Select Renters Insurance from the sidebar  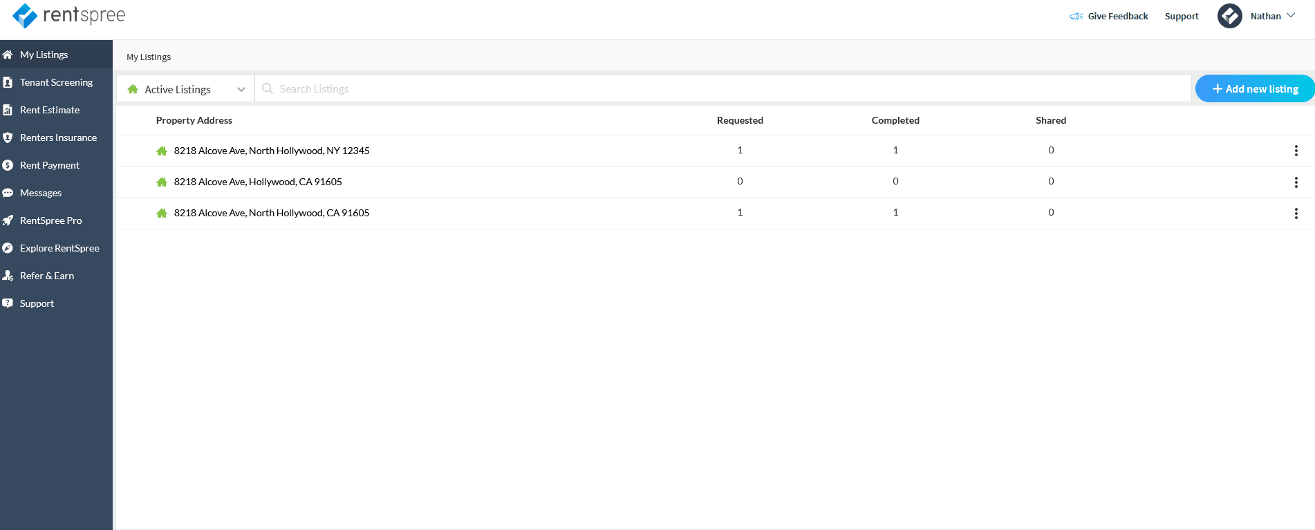coord(58,138)
